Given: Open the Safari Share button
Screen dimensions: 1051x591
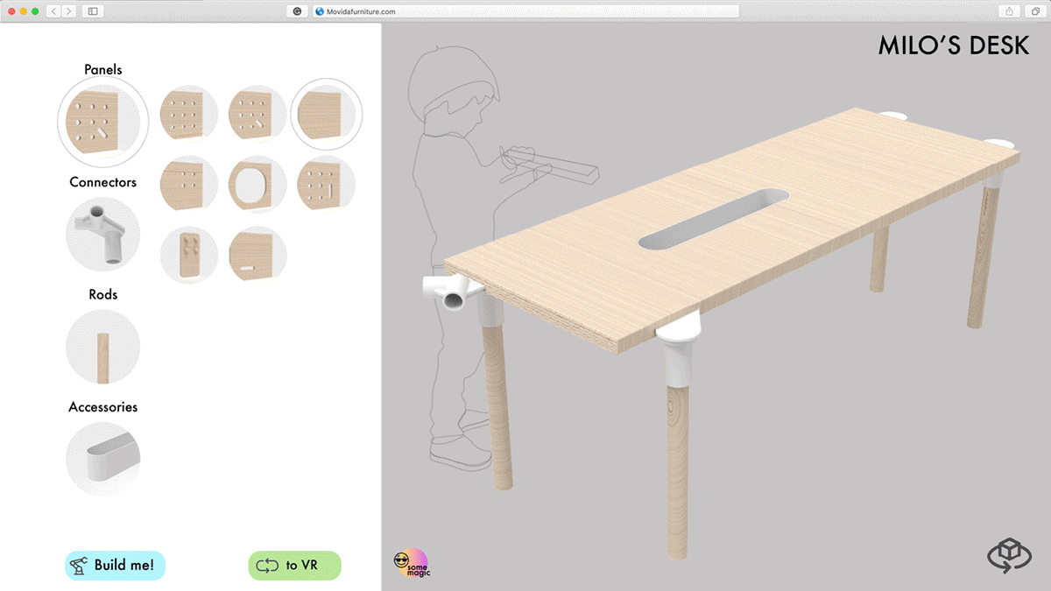Looking at the screenshot, I should (x=1009, y=11).
